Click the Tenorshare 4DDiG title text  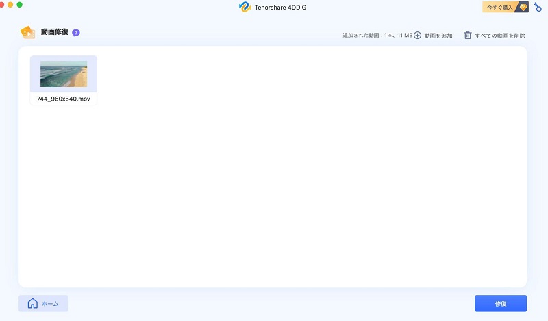click(x=280, y=8)
